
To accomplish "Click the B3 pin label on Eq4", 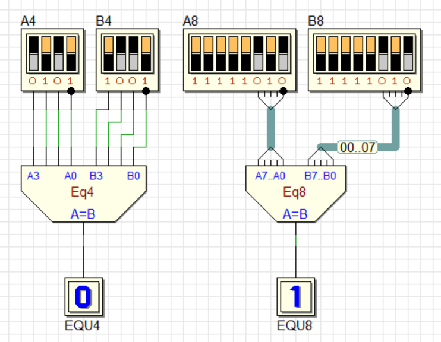I will (x=96, y=176).
